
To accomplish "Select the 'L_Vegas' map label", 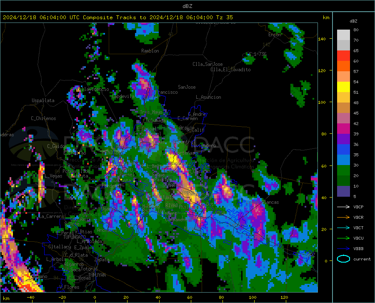I will 53,176.
